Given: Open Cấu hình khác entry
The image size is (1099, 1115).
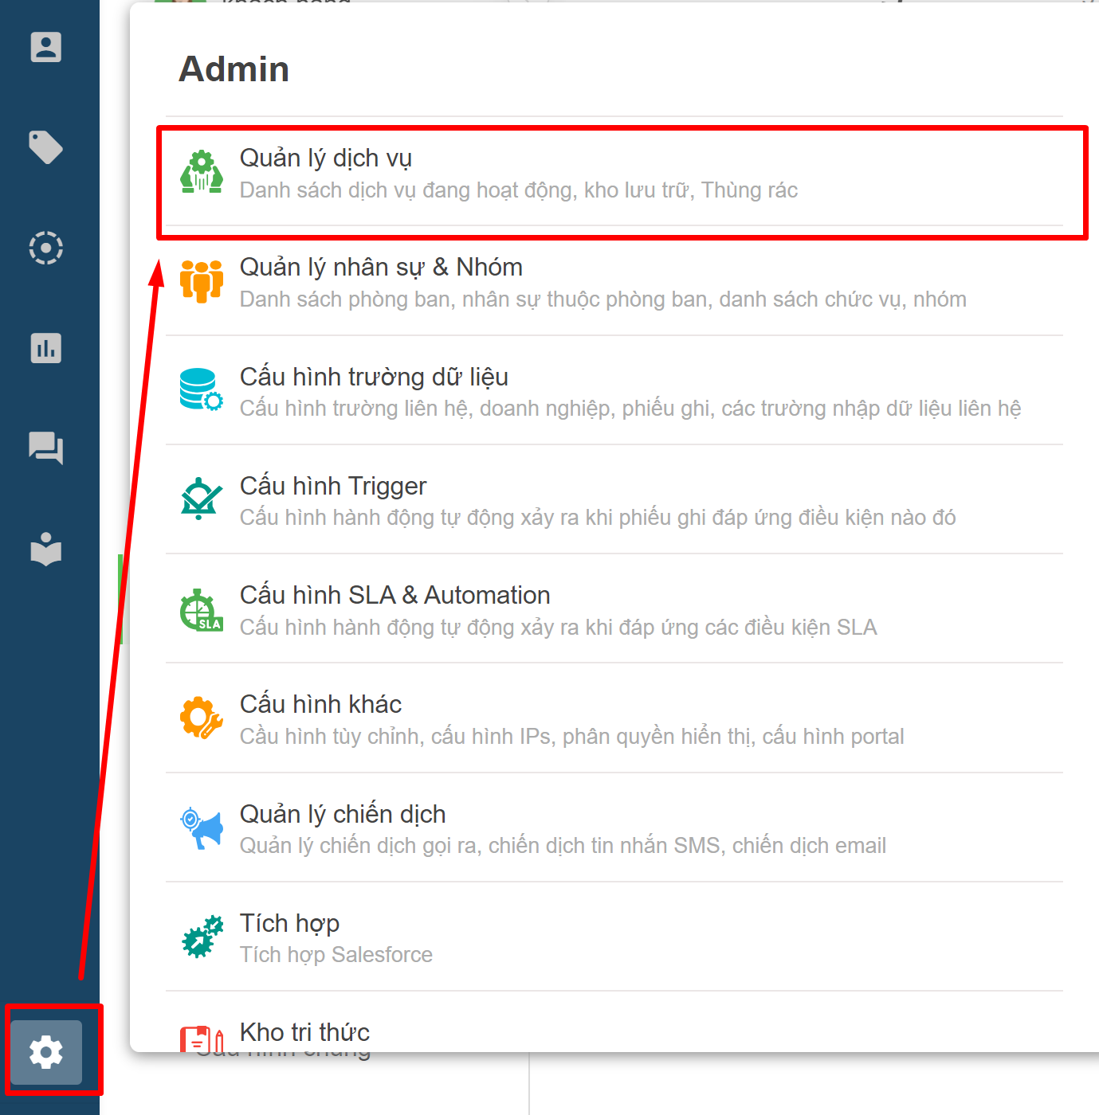Looking at the screenshot, I should pyautogui.click(x=614, y=718).
